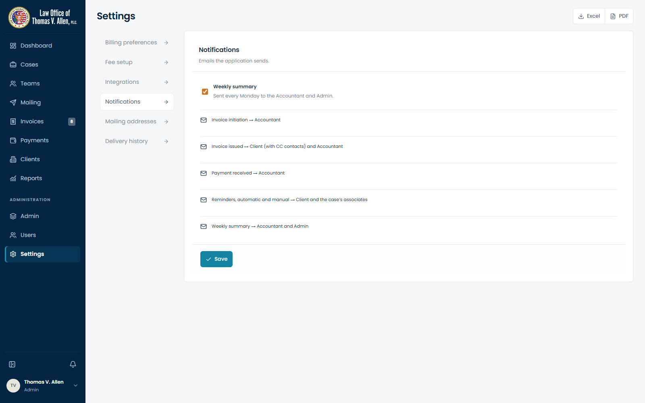Click the Reports chart icon
Screen dimensions: 645x403
coord(13,178)
